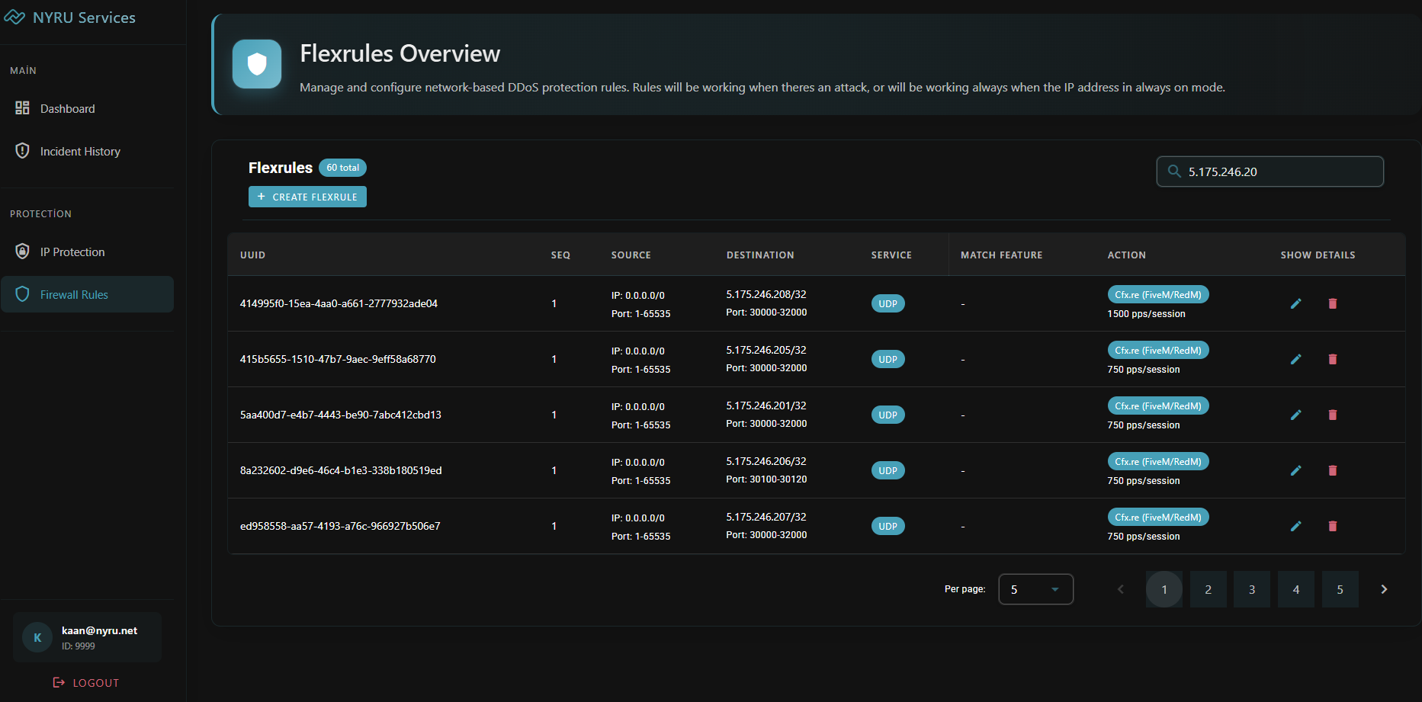Viewport: 1422px width, 702px height.
Task: Jump to page 3 of results
Action: [1251, 589]
